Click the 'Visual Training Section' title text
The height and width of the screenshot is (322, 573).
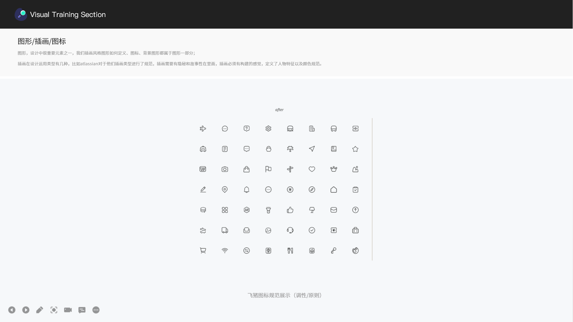(x=68, y=15)
